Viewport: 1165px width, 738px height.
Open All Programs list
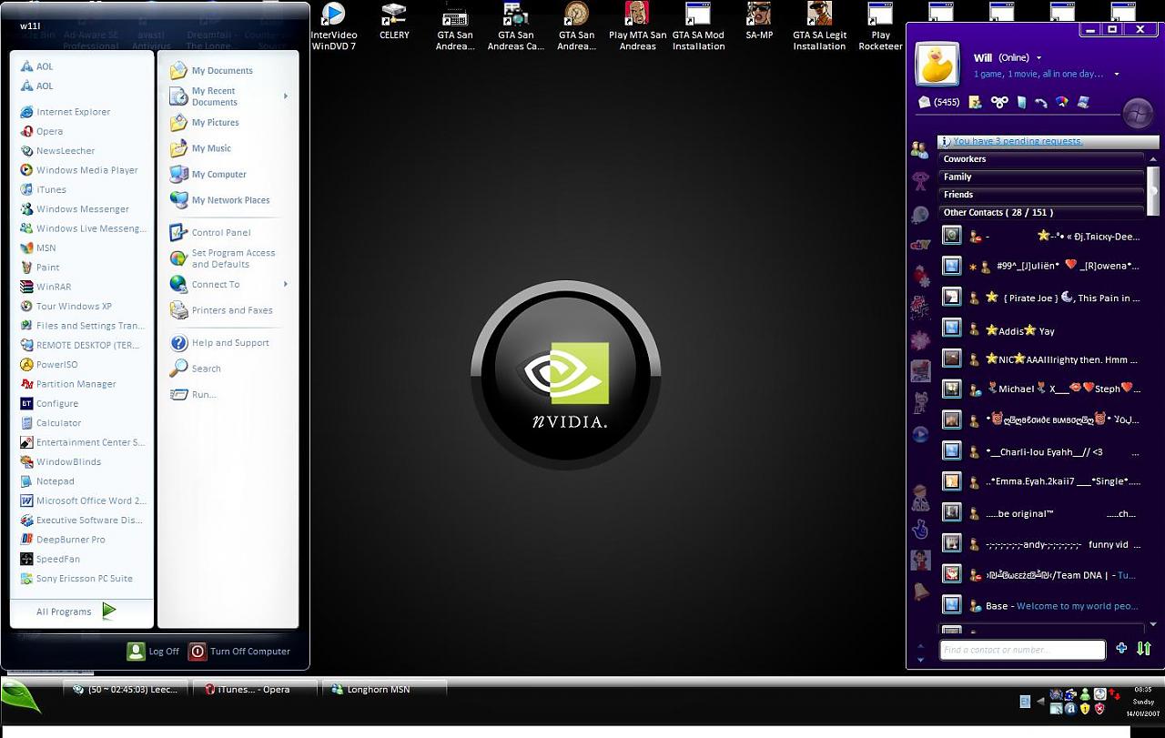coord(76,612)
